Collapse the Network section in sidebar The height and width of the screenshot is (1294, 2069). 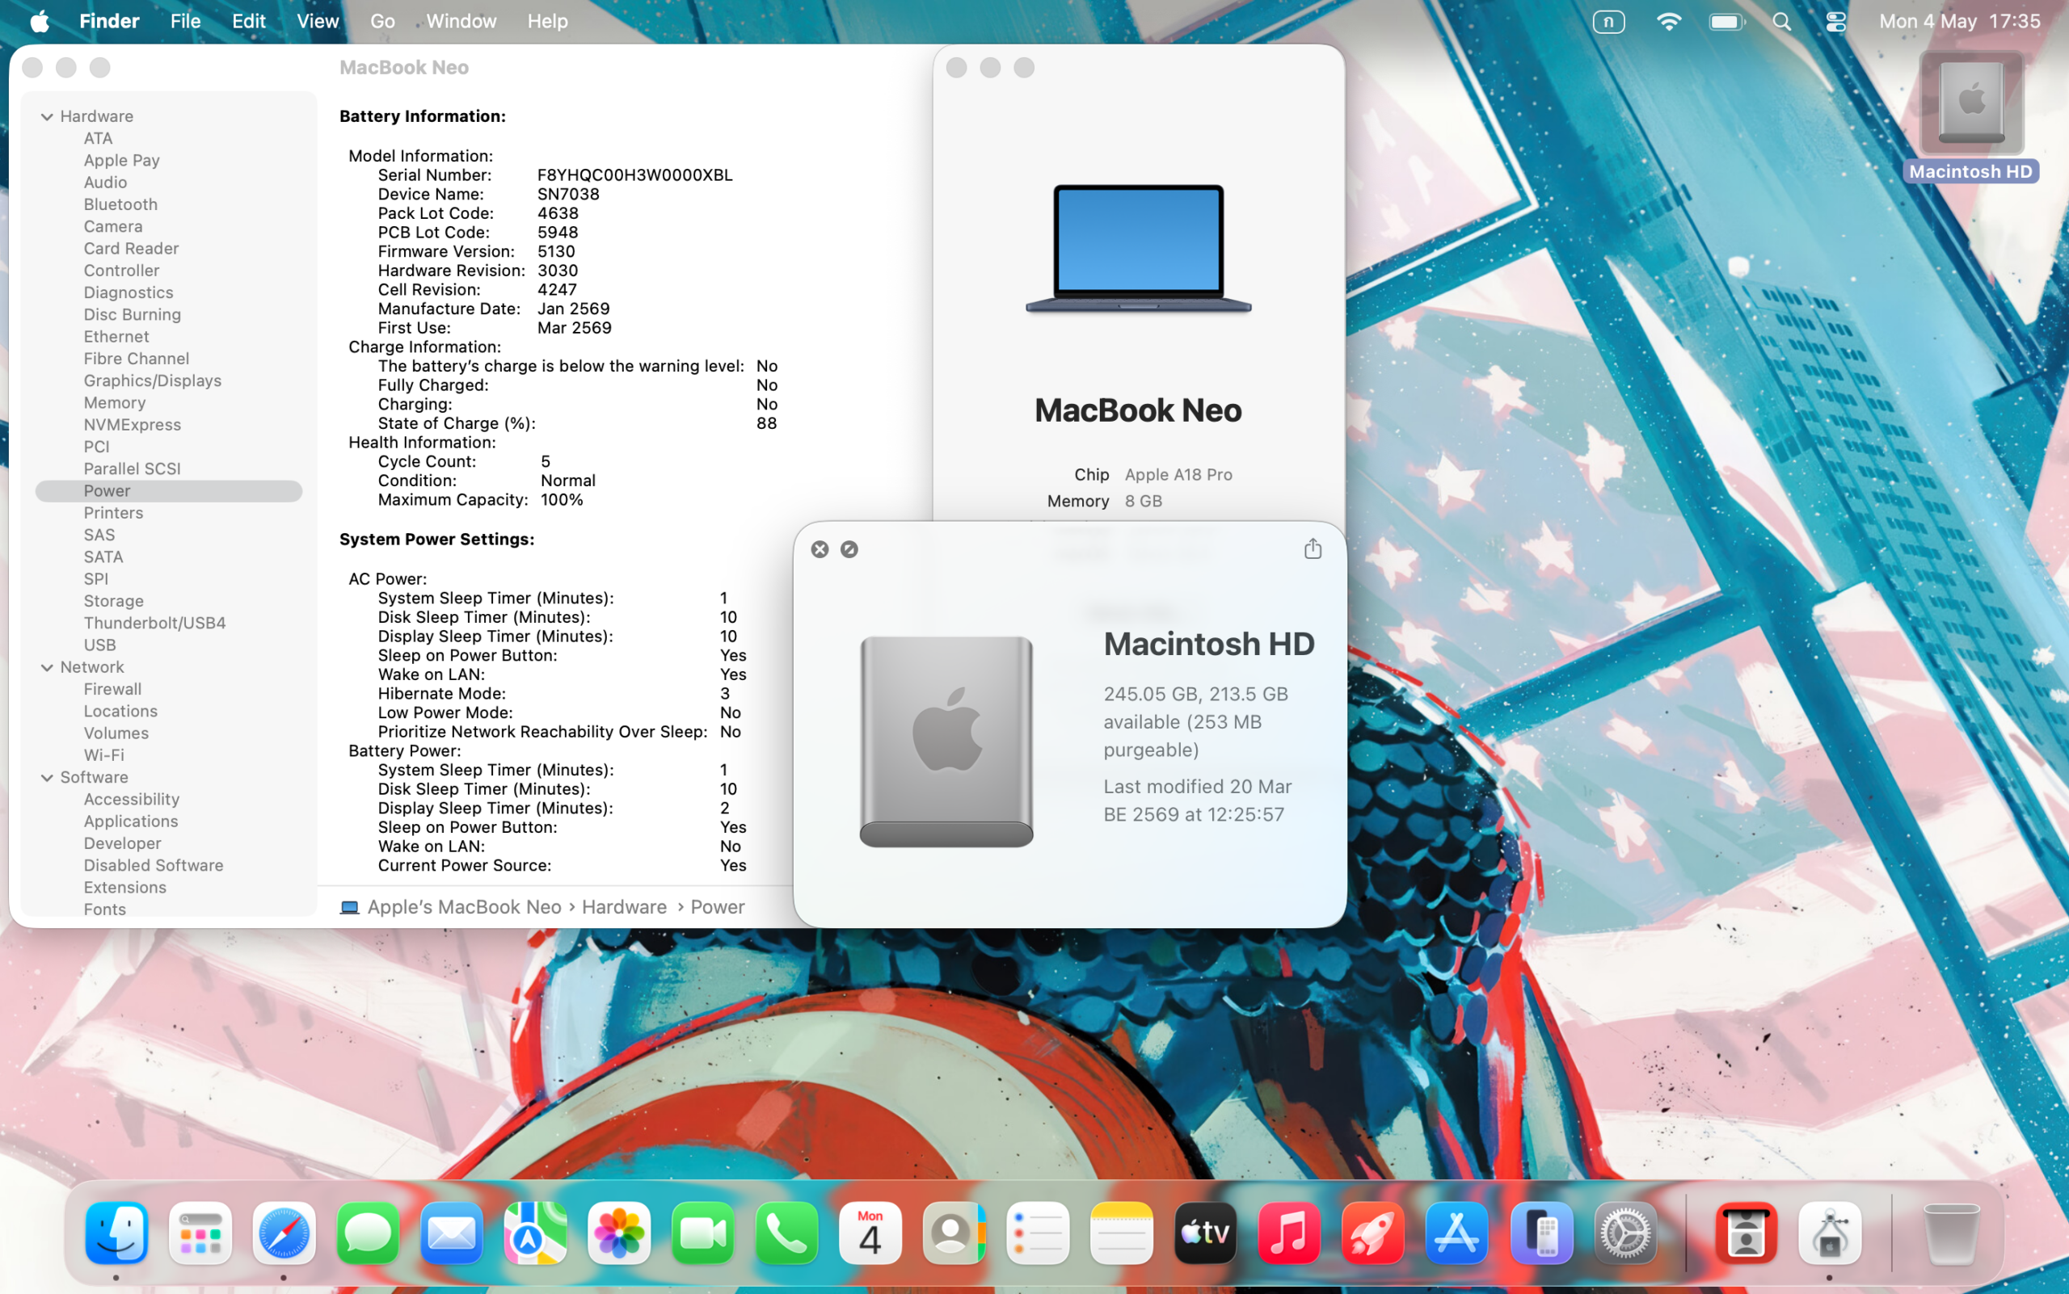click(47, 667)
